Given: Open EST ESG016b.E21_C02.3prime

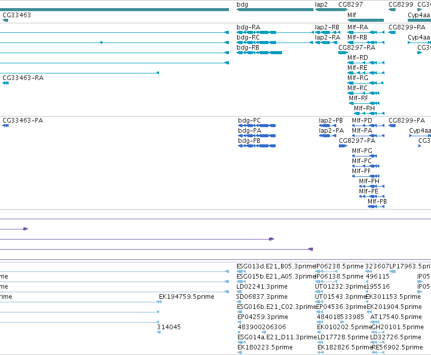Looking at the screenshot, I should 277,307.
